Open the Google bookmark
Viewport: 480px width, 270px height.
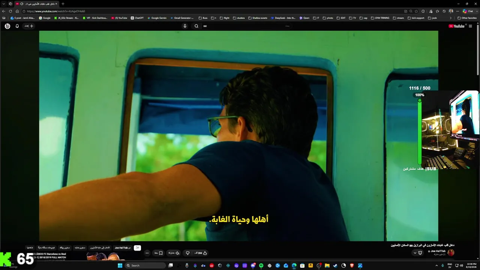[x=45, y=18]
